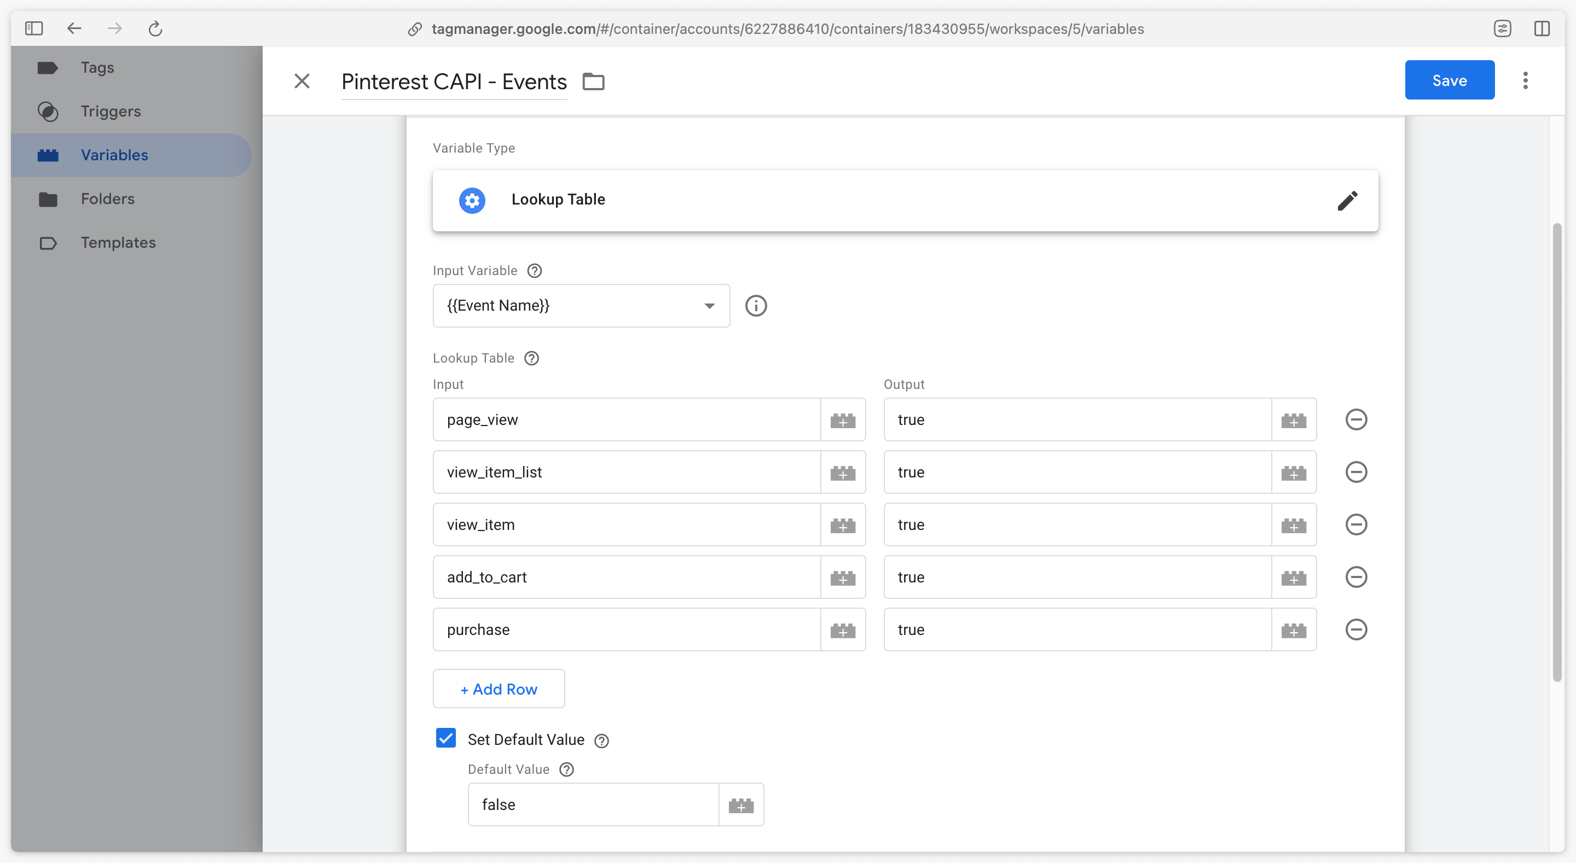Open Triggers in the sidebar
1576x863 pixels.
[x=131, y=112]
